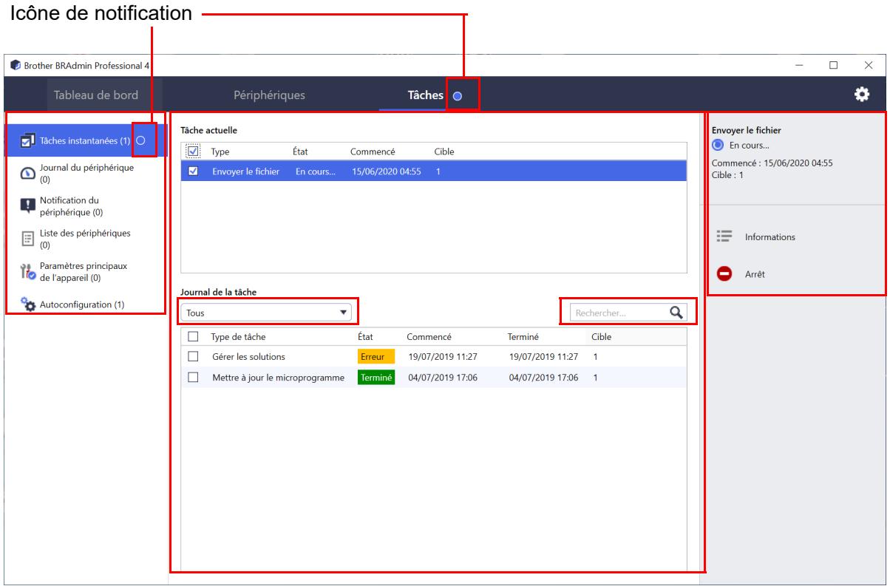This screenshot has width=890, height=586.
Task: Click the notification dot on Tâches tab
Action: [x=457, y=96]
